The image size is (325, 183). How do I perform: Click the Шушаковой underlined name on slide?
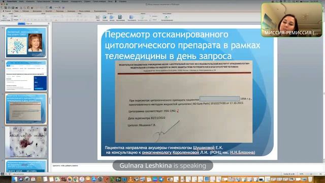coord(204,148)
